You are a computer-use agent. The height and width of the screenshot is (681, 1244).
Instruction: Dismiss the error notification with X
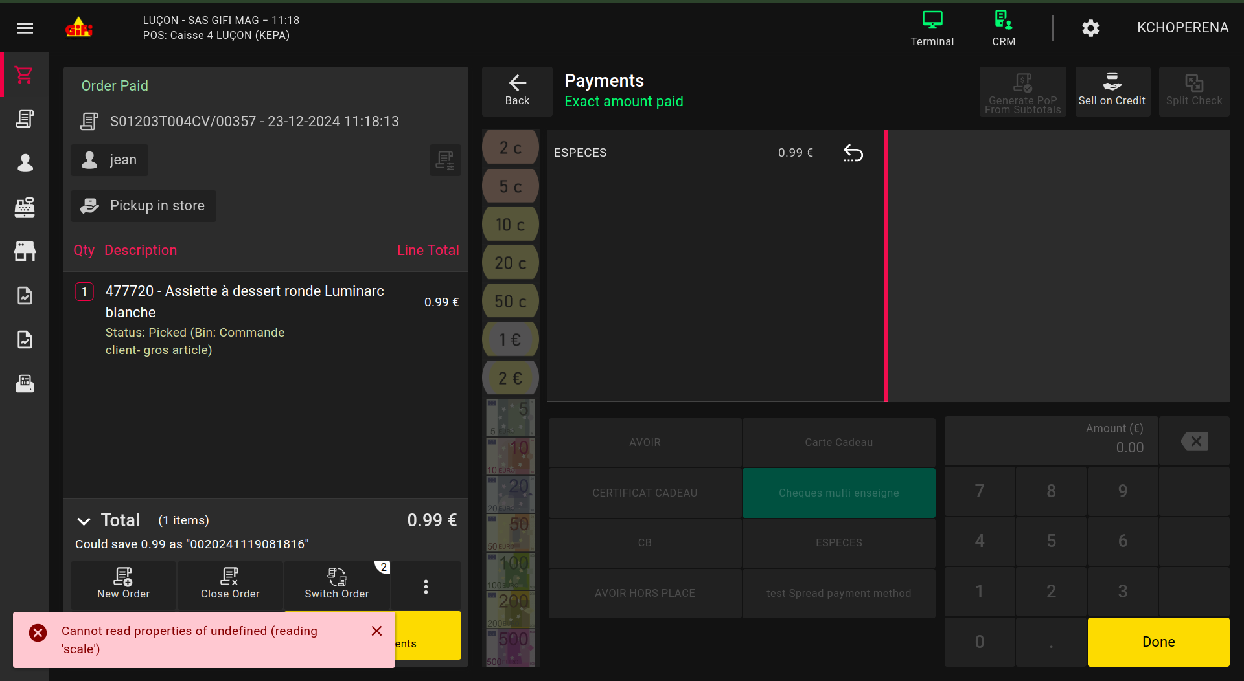click(x=376, y=631)
